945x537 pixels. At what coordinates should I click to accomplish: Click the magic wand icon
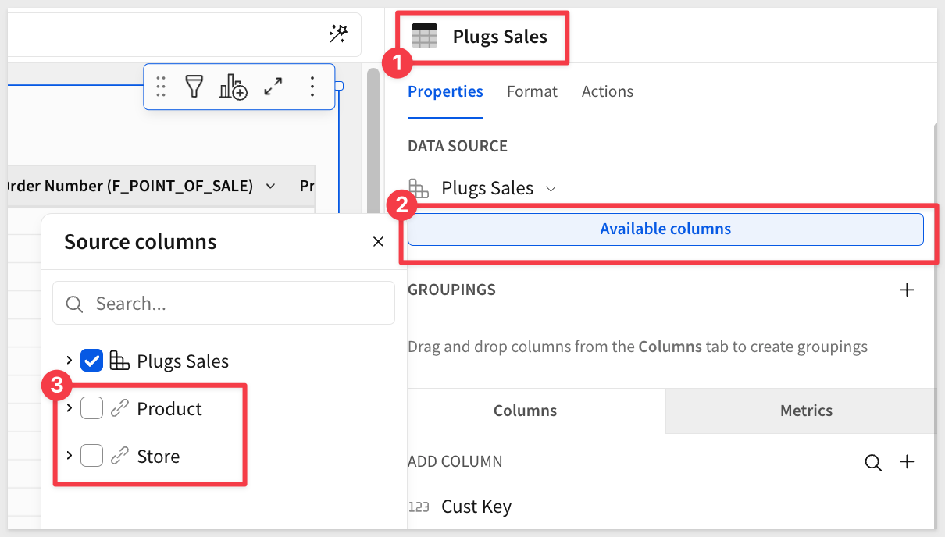338,34
